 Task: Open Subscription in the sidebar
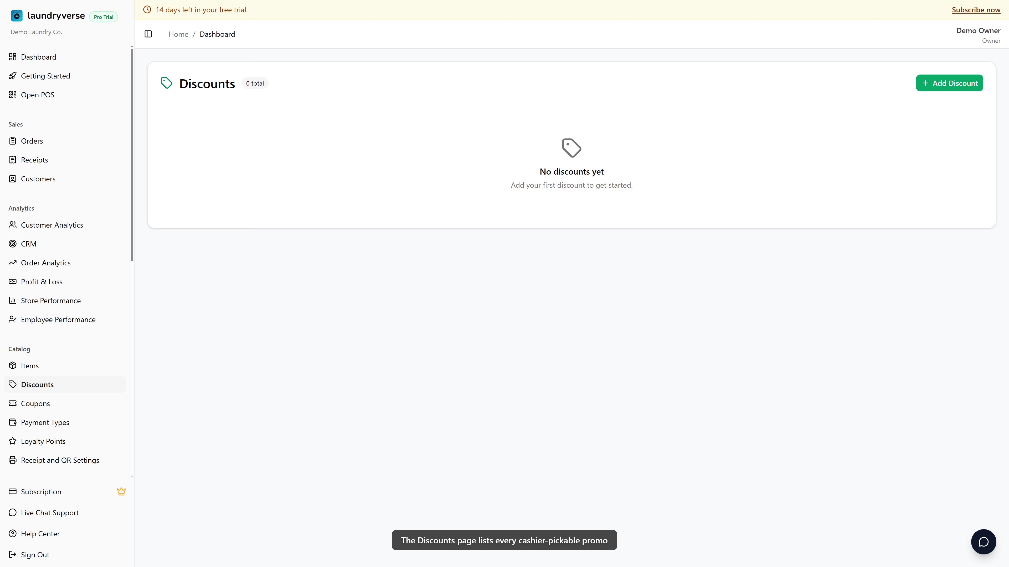click(65, 491)
